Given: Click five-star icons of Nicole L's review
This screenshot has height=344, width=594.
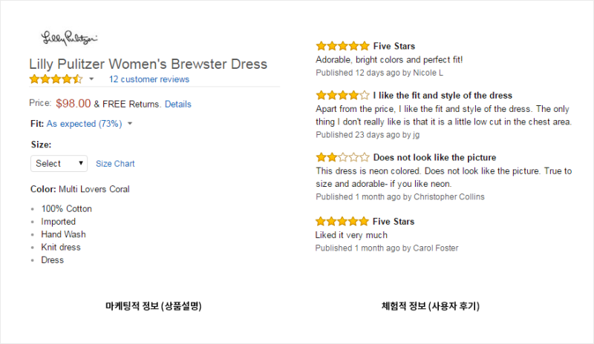Looking at the screenshot, I should coord(342,46).
